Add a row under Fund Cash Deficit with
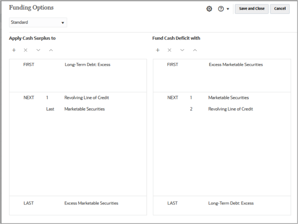The width and height of the screenshot is (298, 224). point(158,50)
